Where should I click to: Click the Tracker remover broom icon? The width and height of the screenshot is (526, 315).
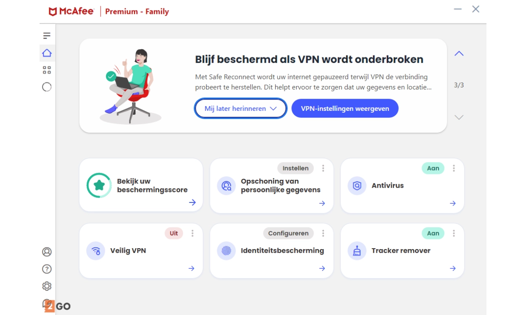pos(357,251)
